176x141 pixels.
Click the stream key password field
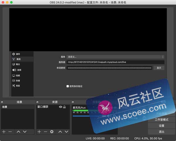click(x=109, y=68)
